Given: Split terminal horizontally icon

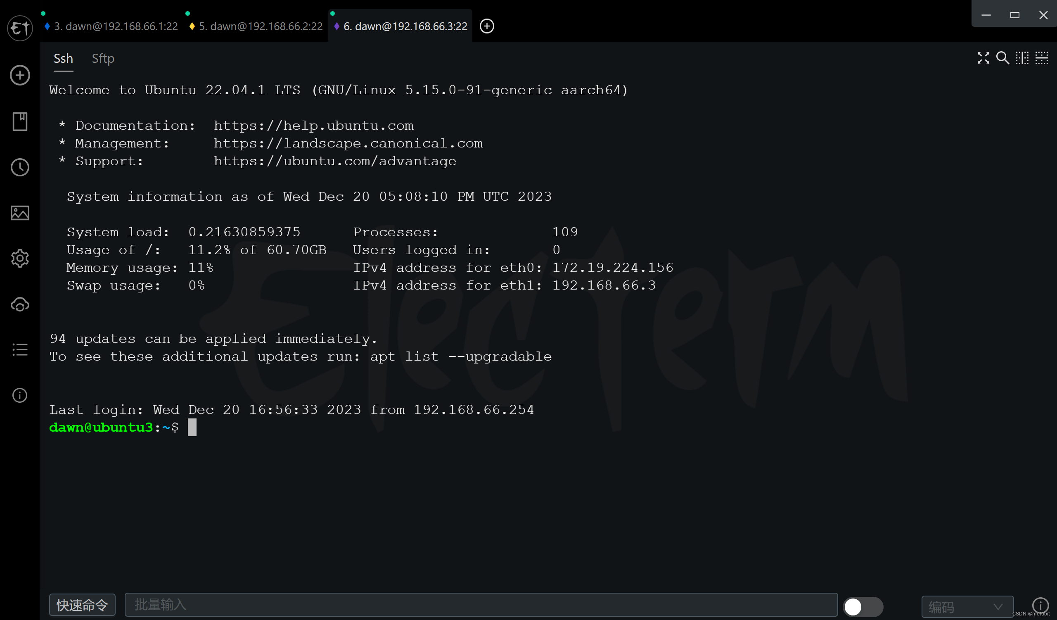Looking at the screenshot, I should pyautogui.click(x=1041, y=58).
